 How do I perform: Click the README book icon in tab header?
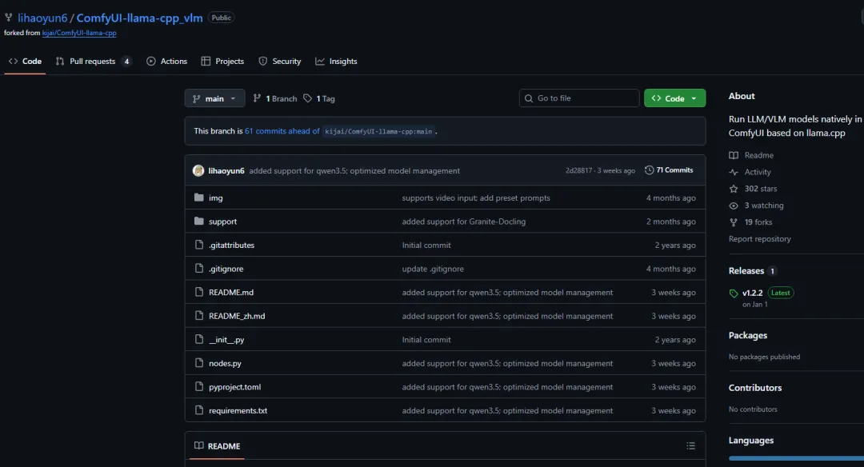(x=199, y=445)
